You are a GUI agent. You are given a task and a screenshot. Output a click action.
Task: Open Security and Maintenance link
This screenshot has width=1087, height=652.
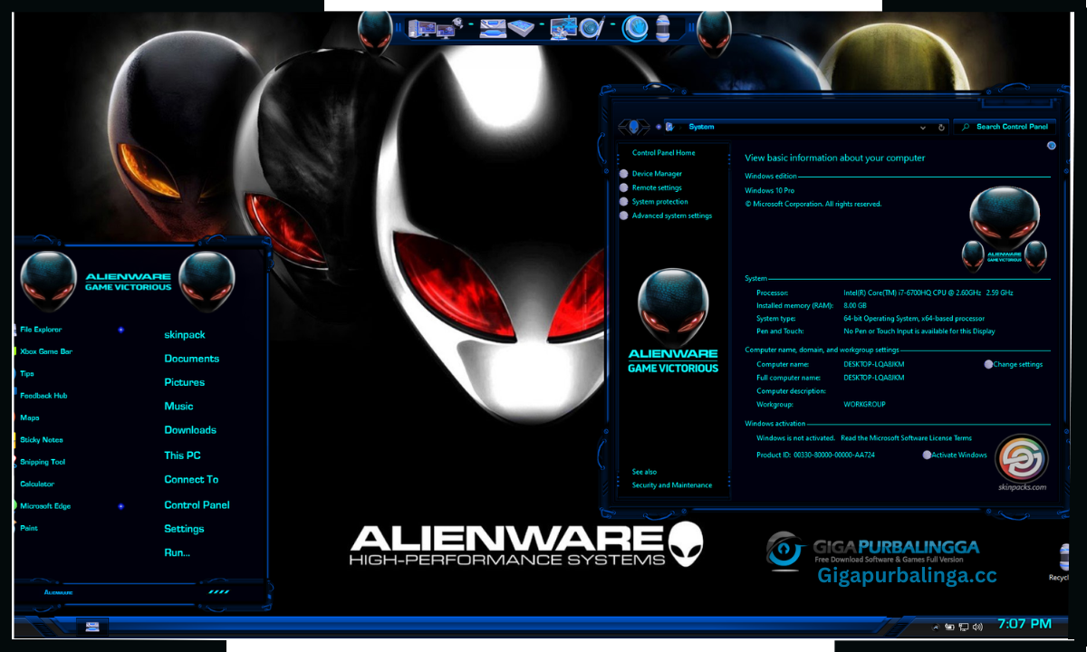[672, 485]
